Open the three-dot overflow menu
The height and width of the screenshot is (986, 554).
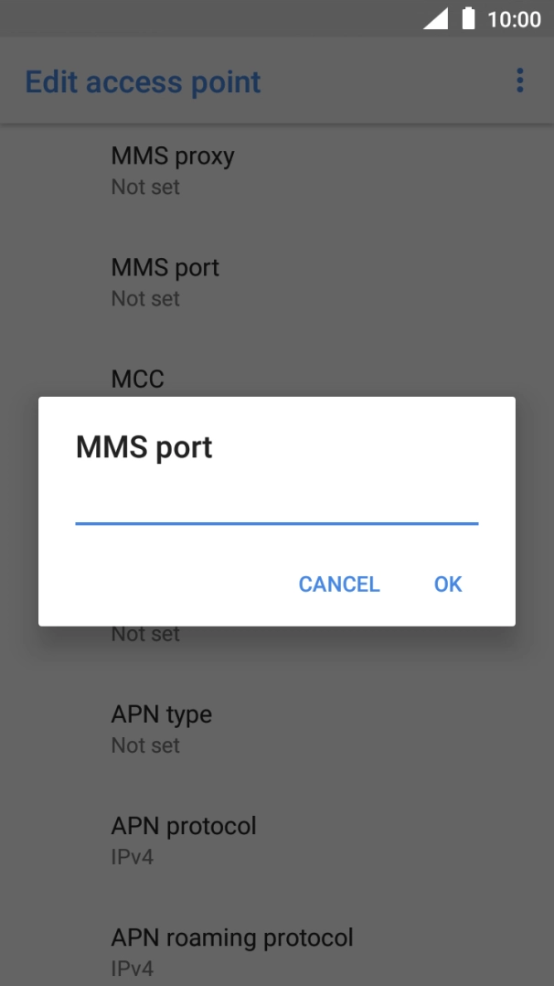(519, 81)
